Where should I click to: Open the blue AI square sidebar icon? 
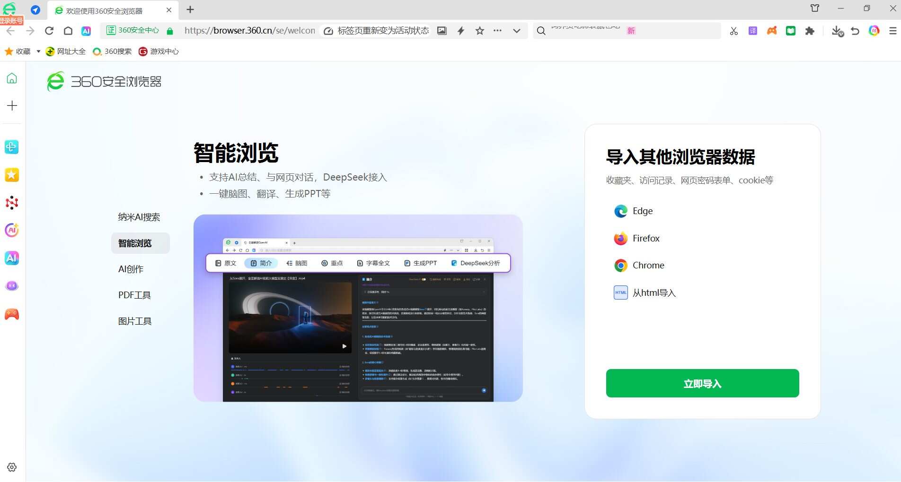click(12, 258)
